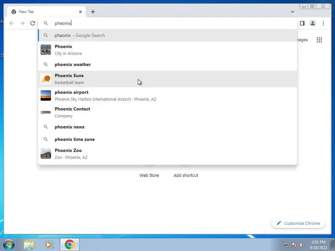Click the Web Store shortcut label
Viewport: 335px width, 251px height.
tap(149, 175)
